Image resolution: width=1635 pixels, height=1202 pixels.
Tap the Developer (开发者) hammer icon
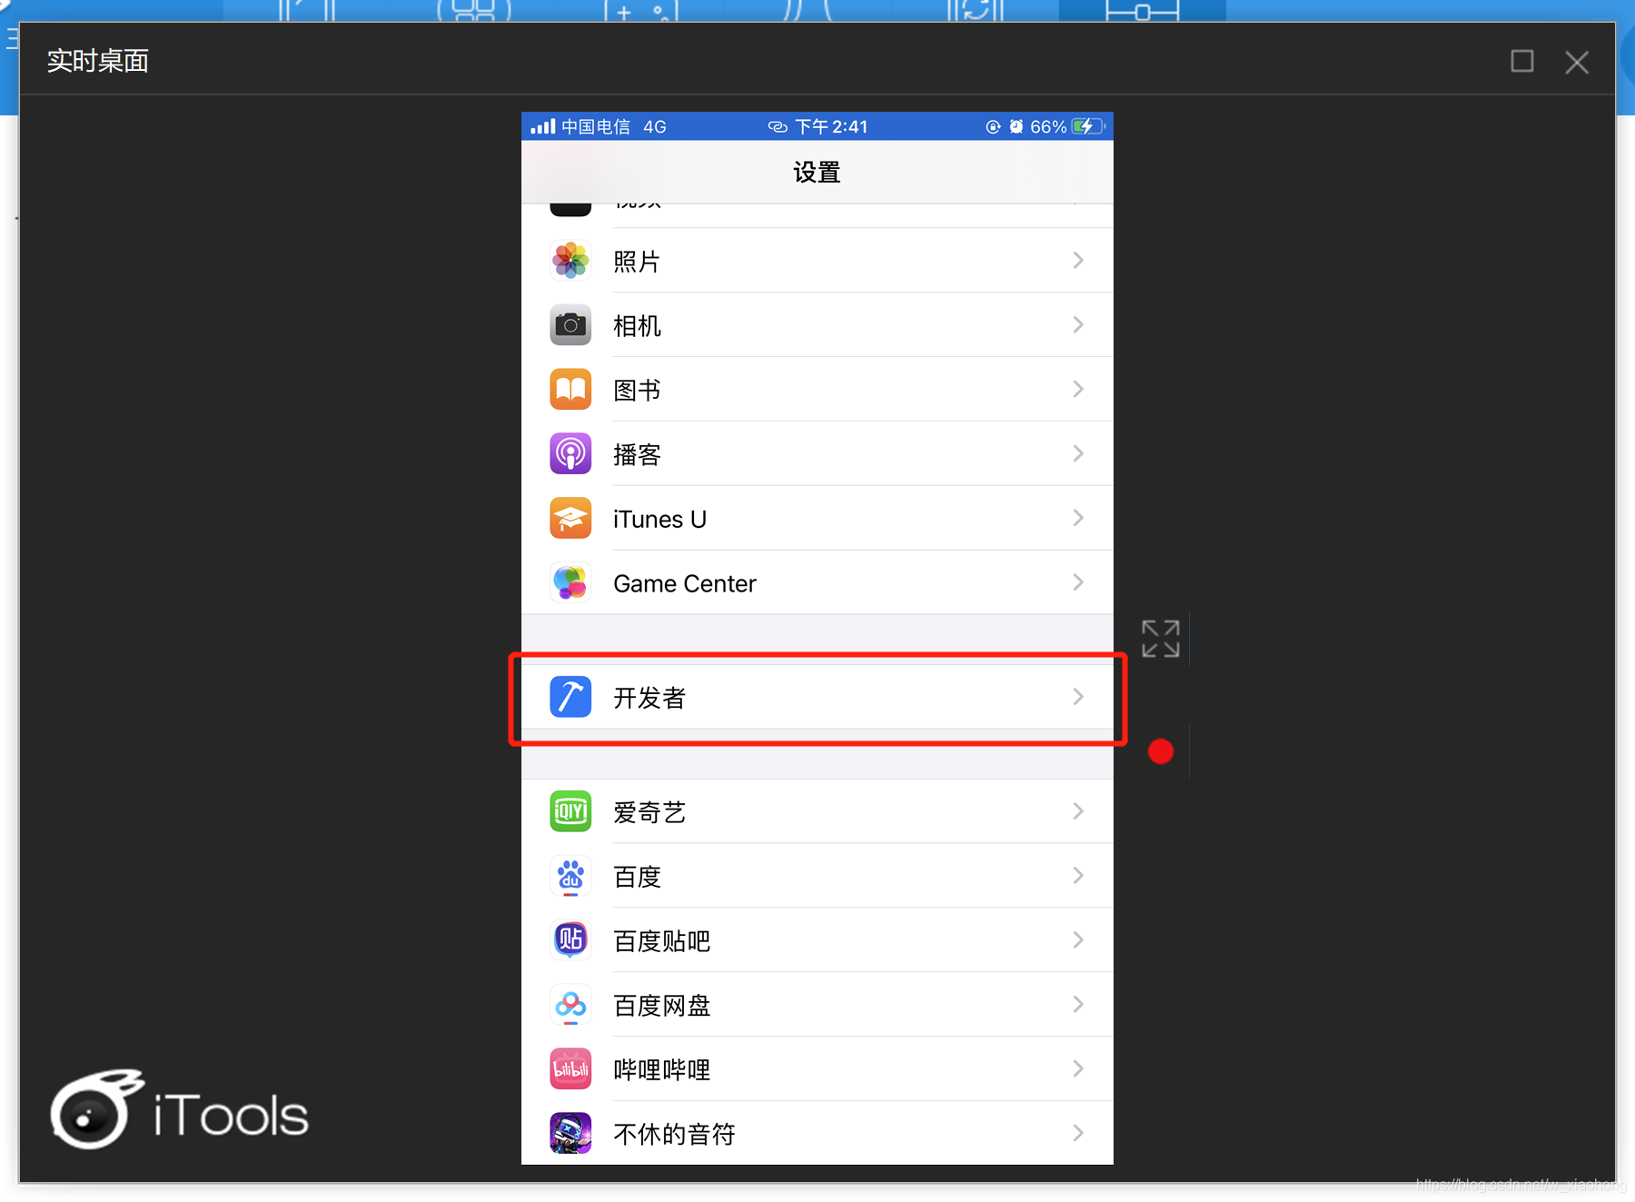coord(570,697)
